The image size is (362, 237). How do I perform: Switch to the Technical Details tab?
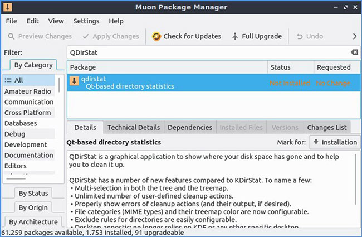pyautogui.click(x=134, y=128)
